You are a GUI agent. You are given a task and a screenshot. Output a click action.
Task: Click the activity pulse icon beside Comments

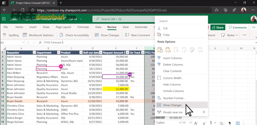tap(254, 27)
